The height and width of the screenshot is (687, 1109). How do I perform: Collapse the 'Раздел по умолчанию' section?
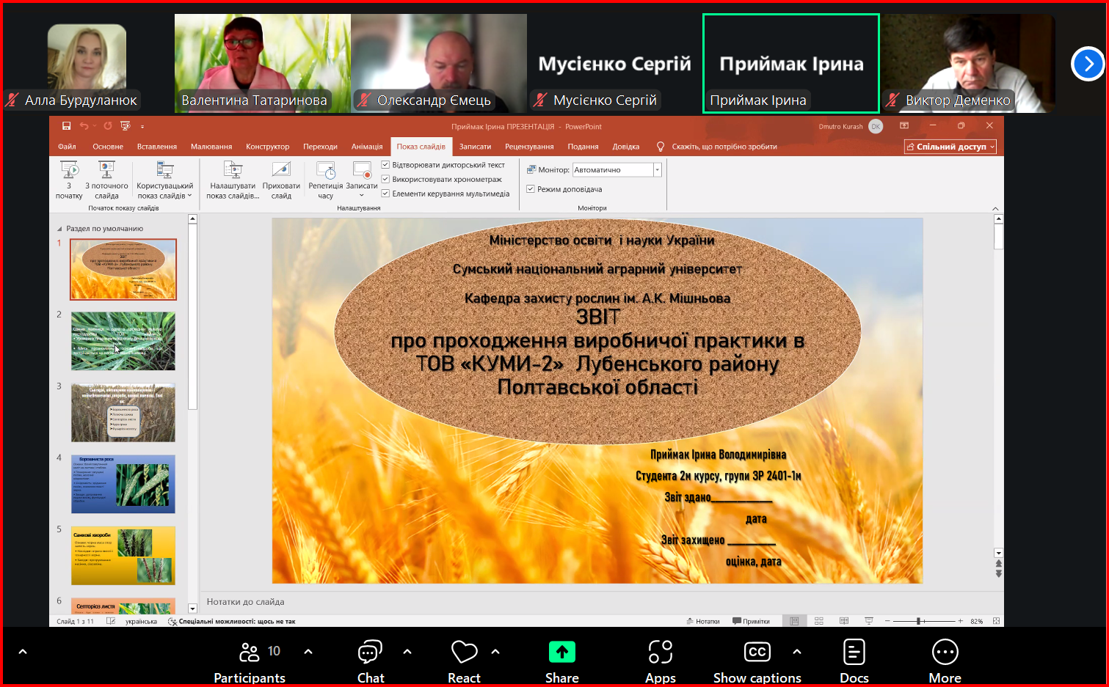[x=60, y=229]
